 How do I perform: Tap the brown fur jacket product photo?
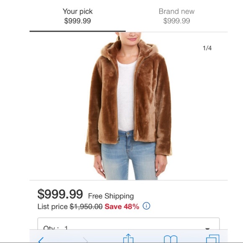129,106
